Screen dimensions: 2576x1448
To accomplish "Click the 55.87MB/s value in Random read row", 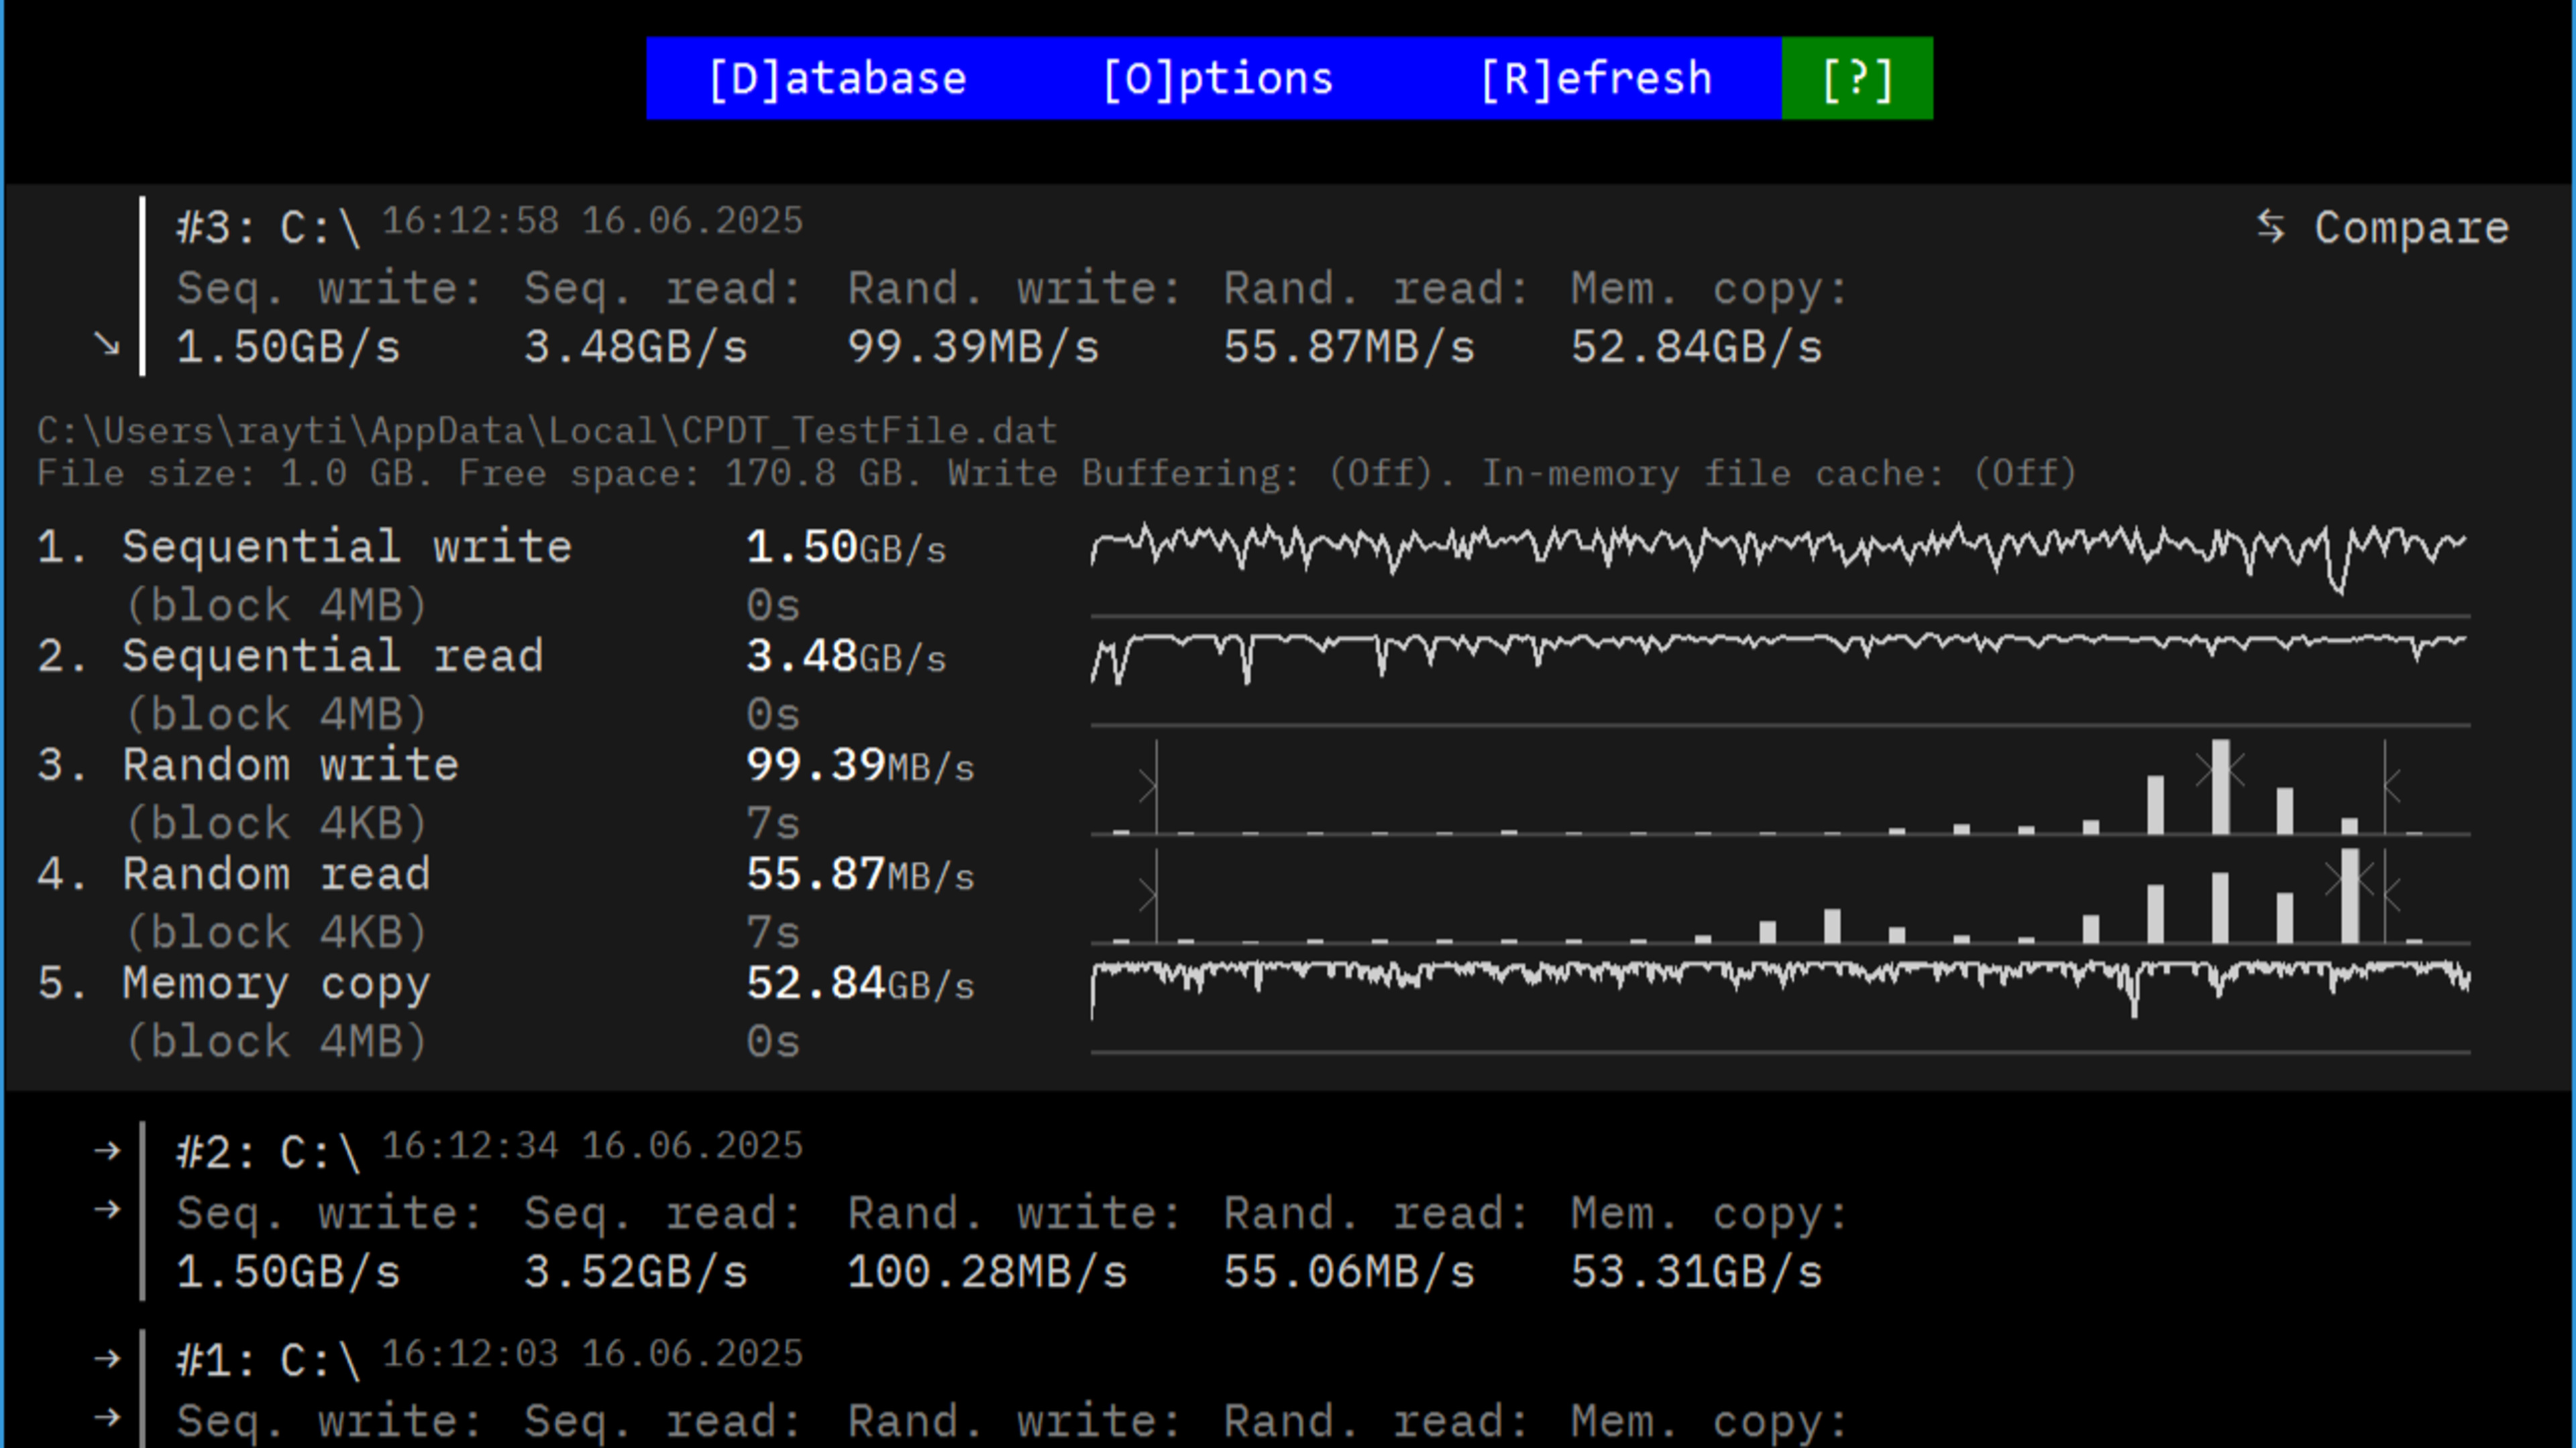I will (860, 874).
